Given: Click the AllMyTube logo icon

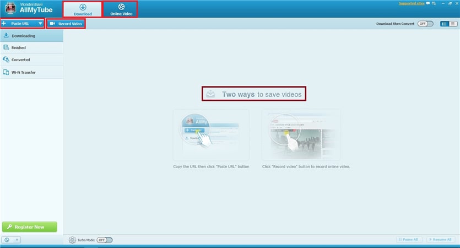Looking at the screenshot, I should point(10,8).
